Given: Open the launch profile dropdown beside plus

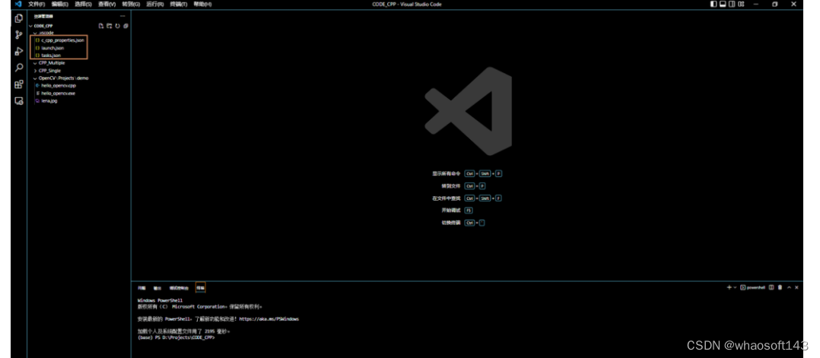Looking at the screenshot, I should pos(735,287).
